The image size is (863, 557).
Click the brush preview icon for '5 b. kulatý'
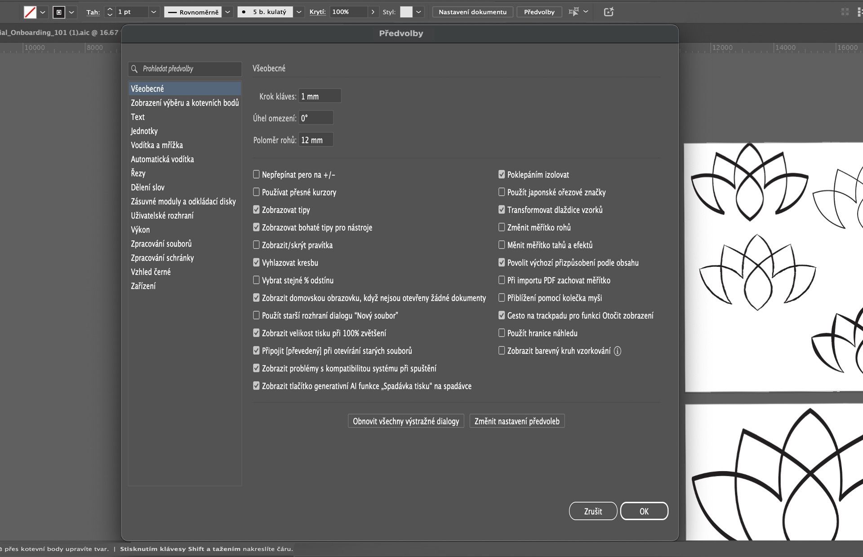point(243,12)
